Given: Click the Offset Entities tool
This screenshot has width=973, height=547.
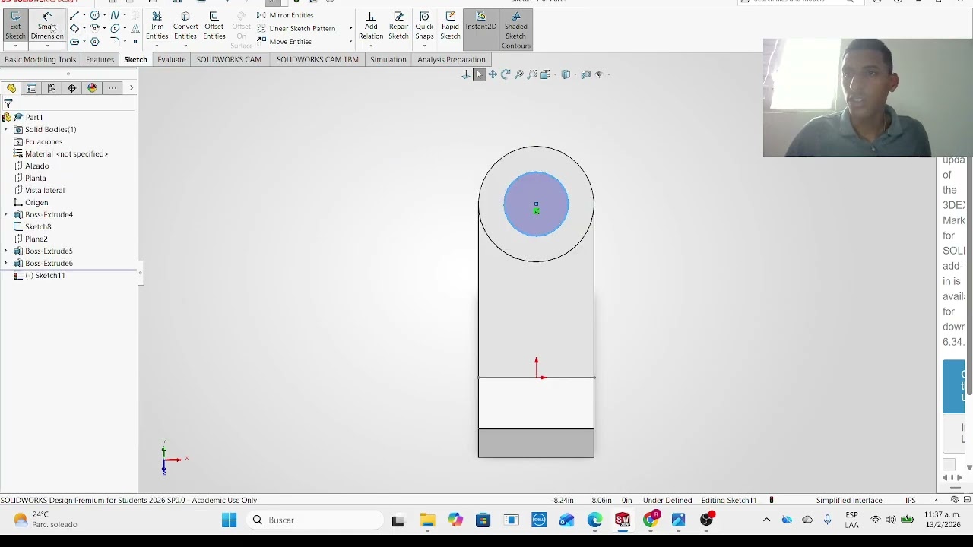Looking at the screenshot, I should pos(214,26).
